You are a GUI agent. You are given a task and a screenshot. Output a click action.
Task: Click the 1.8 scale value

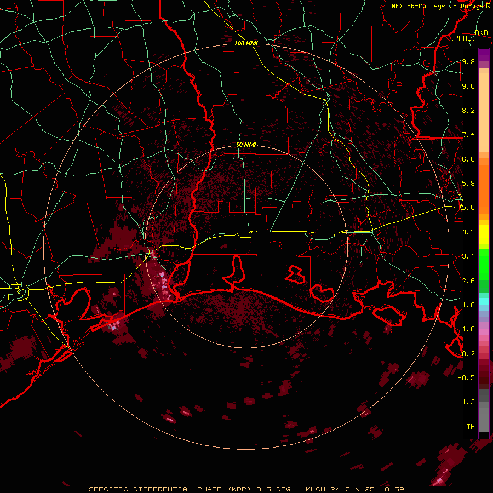coord(468,305)
